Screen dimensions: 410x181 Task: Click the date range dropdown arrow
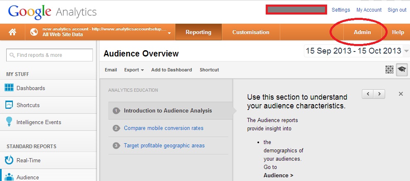pos(406,51)
